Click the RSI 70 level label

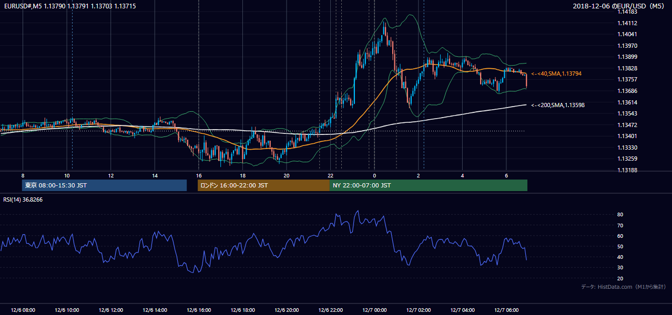coord(620,225)
